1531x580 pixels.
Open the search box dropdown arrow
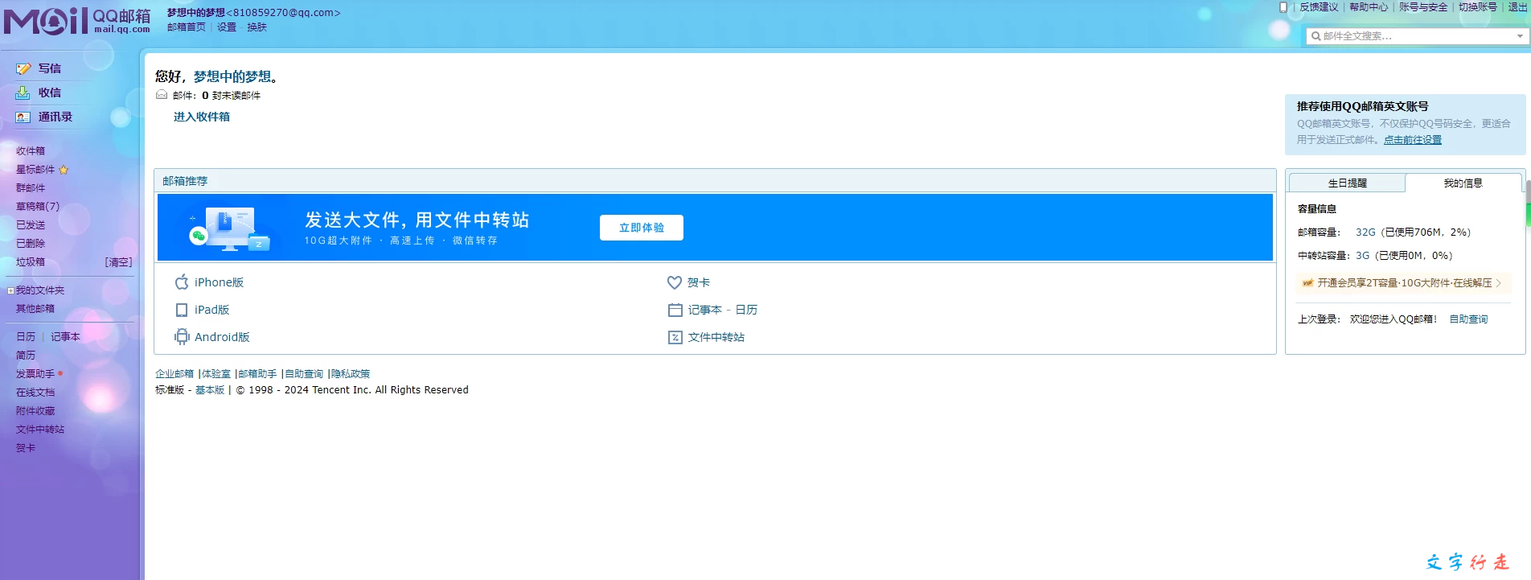point(1519,36)
